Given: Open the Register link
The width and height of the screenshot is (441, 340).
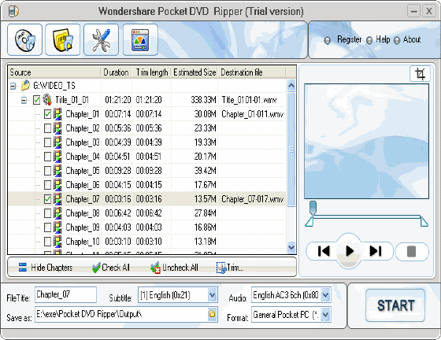Looking at the screenshot, I should point(350,39).
